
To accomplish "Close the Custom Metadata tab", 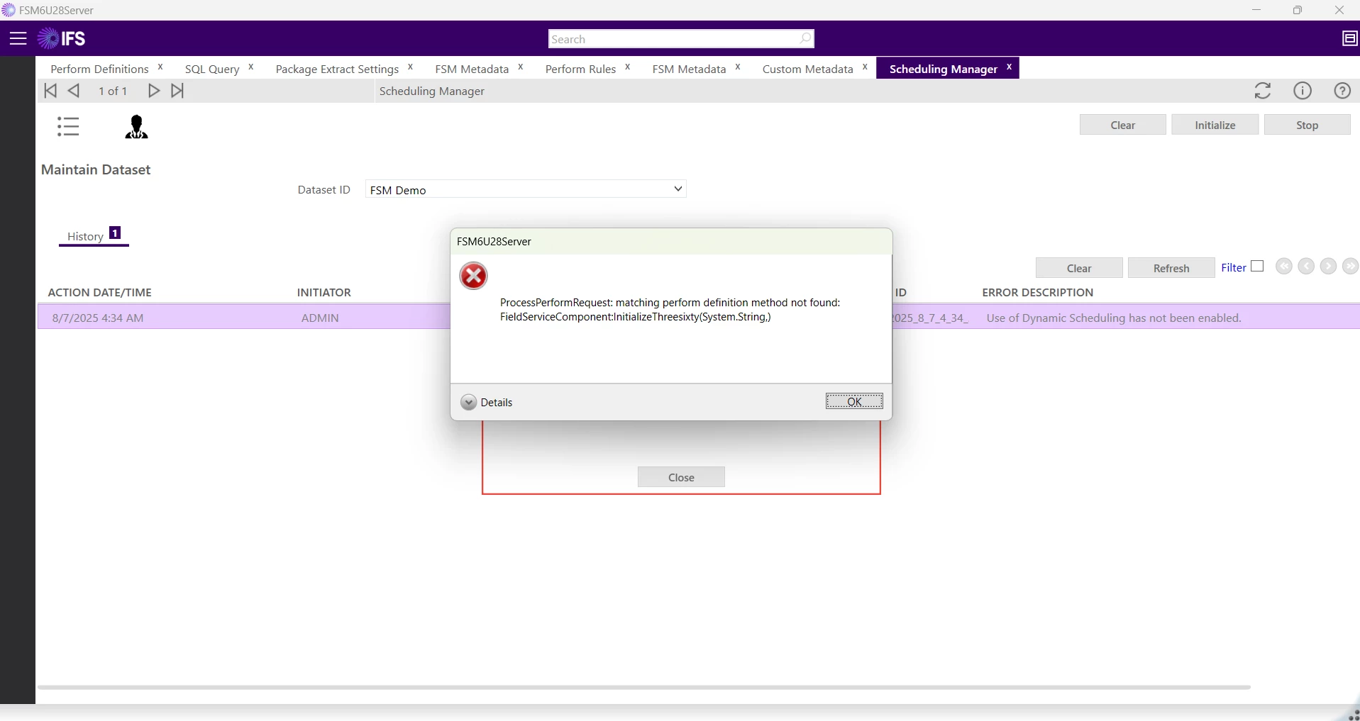I will click(x=865, y=67).
